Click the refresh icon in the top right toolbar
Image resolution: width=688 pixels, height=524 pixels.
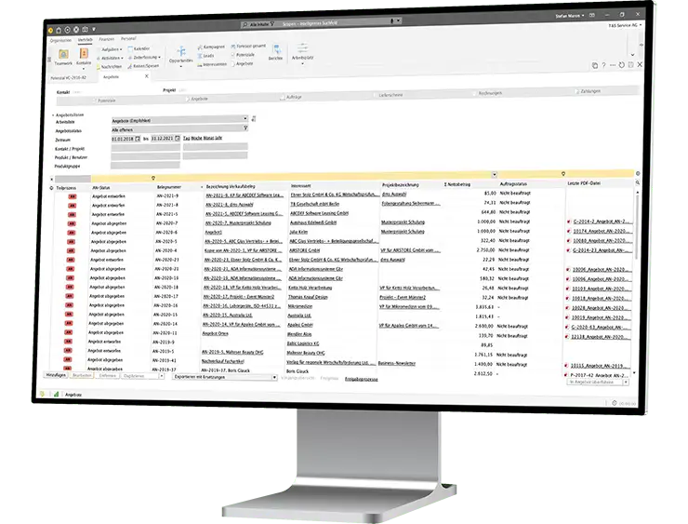[621, 64]
